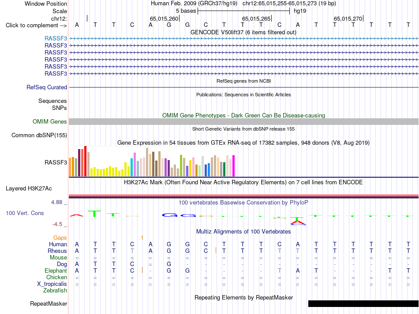Click the pink H3K27Ac signal band
This screenshot has height=314, width=419.
[243, 195]
